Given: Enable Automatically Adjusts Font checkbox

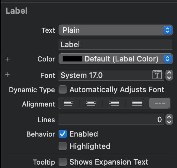Looking at the screenshot, I should [x=63, y=89].
